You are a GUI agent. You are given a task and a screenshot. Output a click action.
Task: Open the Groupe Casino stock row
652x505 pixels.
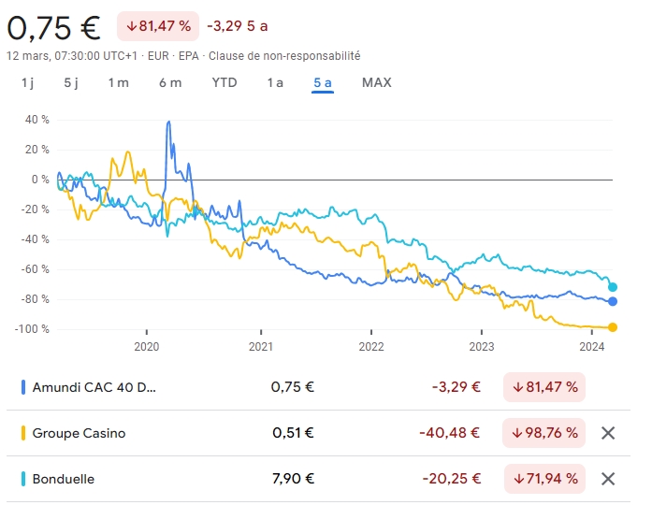(79, 433)
